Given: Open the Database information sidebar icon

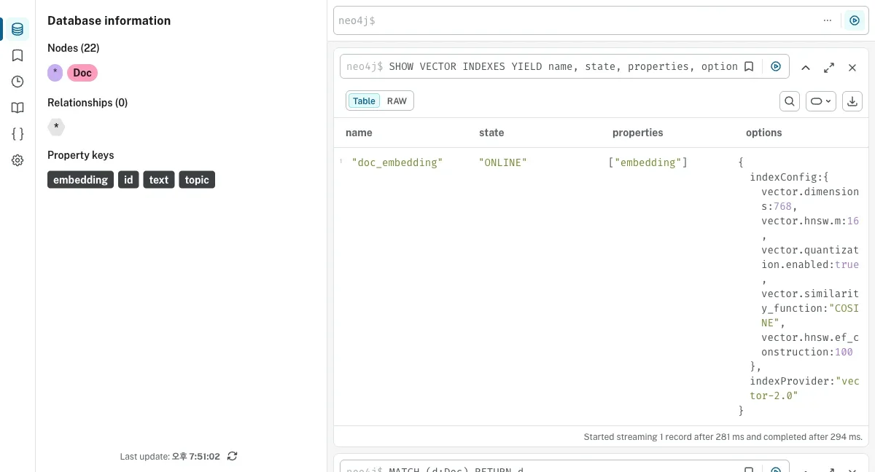Looking at the screenshot, I should click(17, 29).
